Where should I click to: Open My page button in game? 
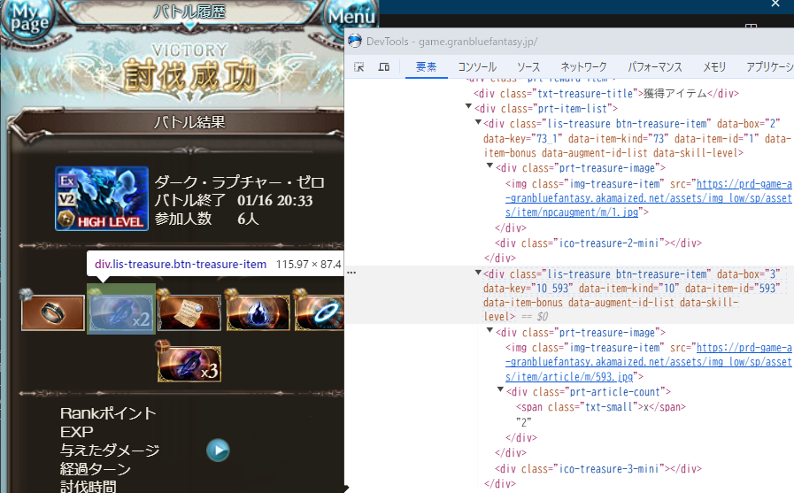click(x=28, y=19)
